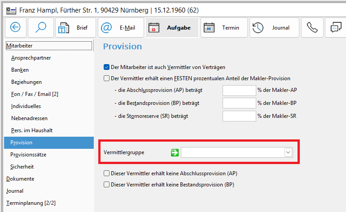Click the back arrow icon
The width and height of the screenshot is (346, 212).
(x=16, y=28)
